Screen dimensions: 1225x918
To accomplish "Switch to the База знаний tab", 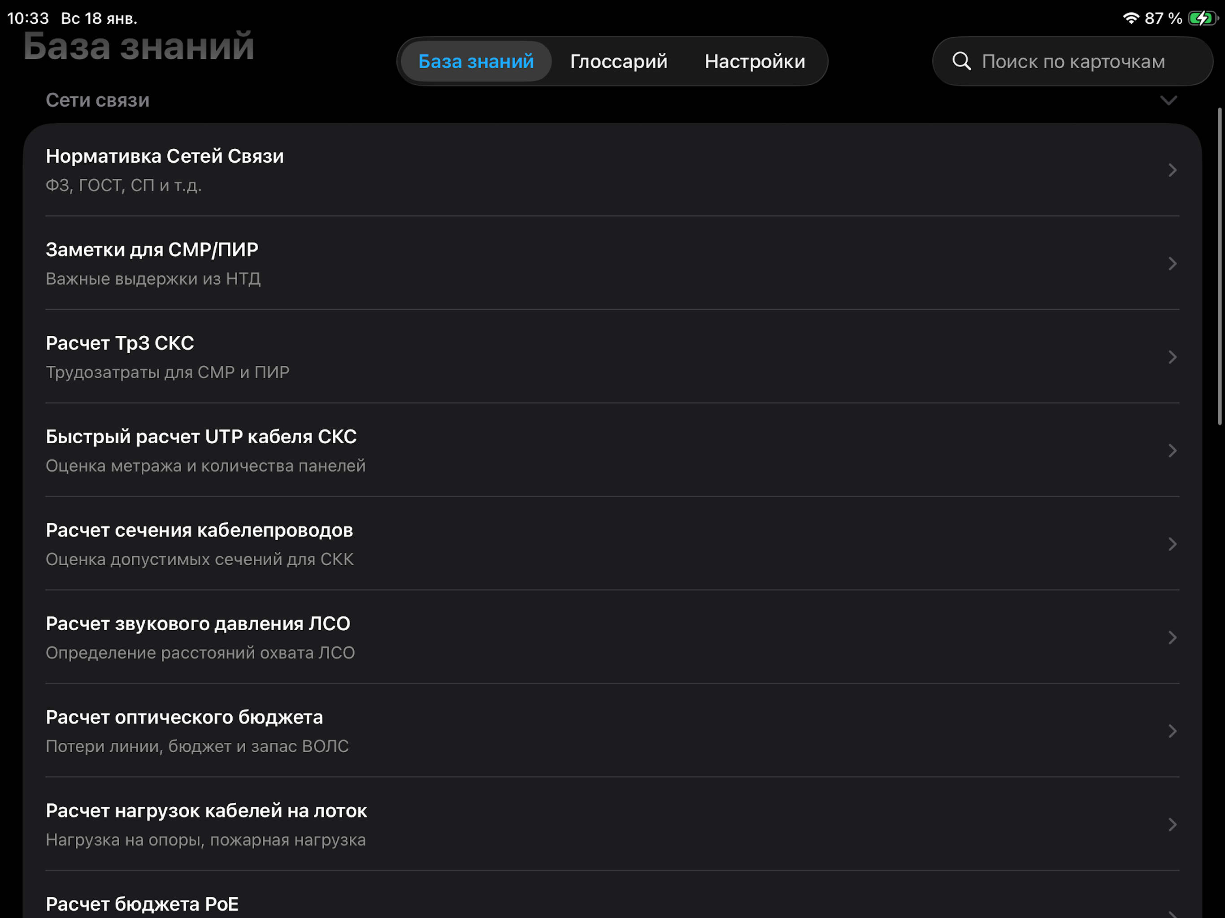I will pos(476,61).
